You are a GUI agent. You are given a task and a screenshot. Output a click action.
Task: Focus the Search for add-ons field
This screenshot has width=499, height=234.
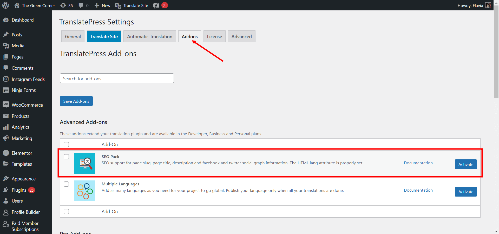(117, 78)
